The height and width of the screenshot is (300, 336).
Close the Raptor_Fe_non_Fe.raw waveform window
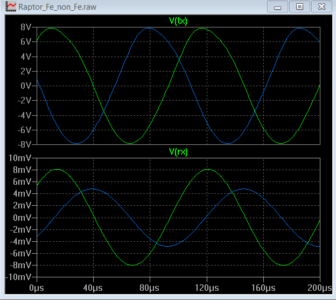click(321, 7)
